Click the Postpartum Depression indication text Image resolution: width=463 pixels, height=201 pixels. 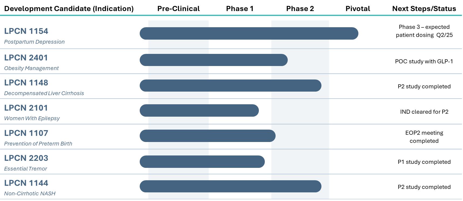[x=35, y=42]
